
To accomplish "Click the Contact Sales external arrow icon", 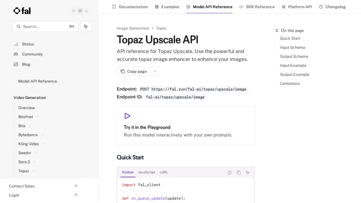I will pos(76,186).
